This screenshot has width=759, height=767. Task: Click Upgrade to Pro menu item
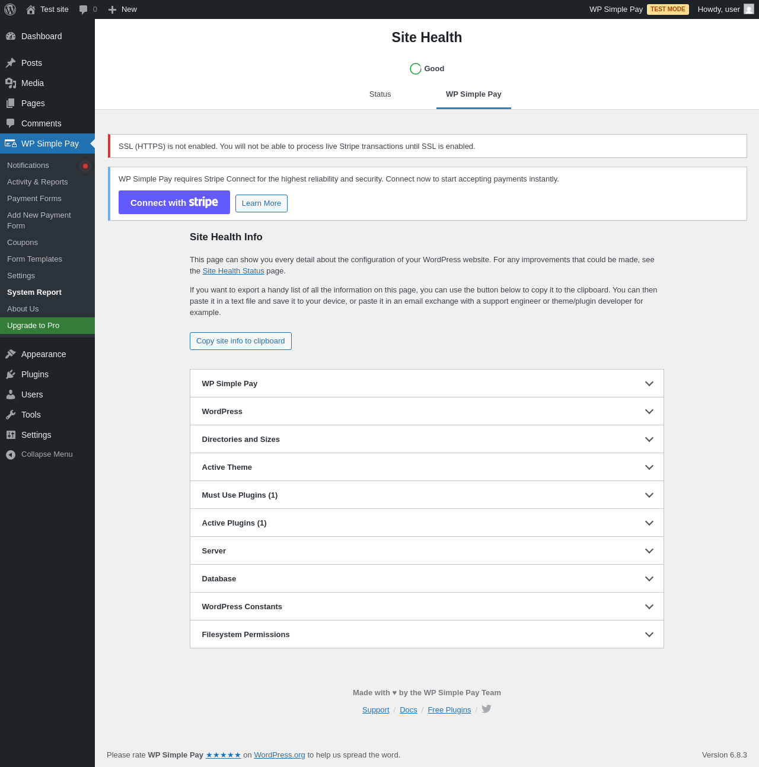pos(47,326)
